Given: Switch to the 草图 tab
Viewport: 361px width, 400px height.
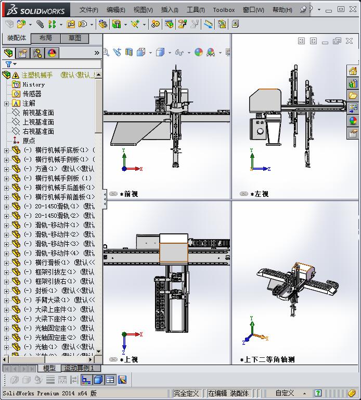Looking at the screenshot, I should 75,38.
